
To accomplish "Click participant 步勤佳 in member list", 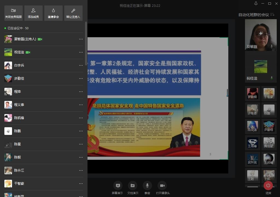I will [x=19, y=79].
